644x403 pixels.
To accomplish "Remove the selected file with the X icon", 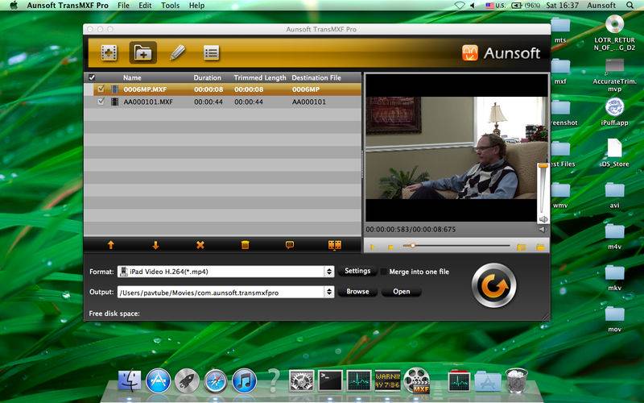I will coord(200,245).
